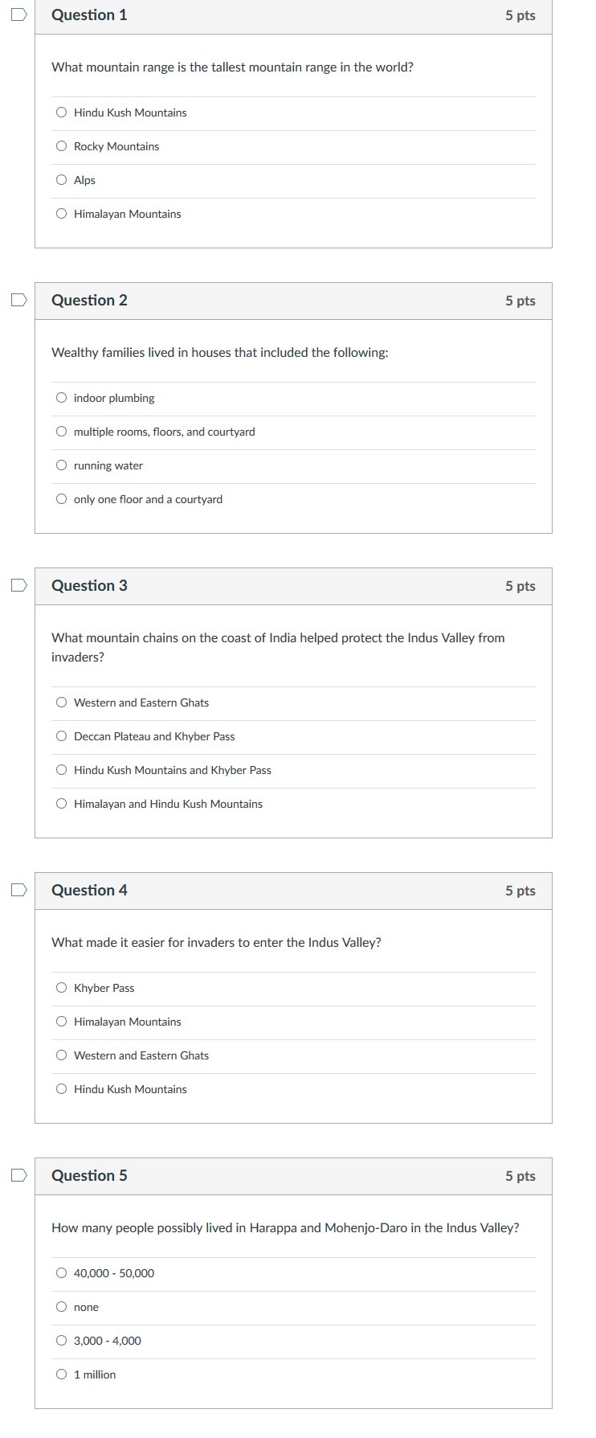Image resolution: width=596 pixels, height=1438 pixels.
Task: Flag Question 1 for review
Action: (18, 14)
